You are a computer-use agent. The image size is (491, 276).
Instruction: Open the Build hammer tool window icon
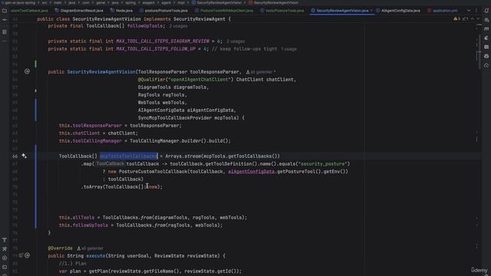point(5,240)
